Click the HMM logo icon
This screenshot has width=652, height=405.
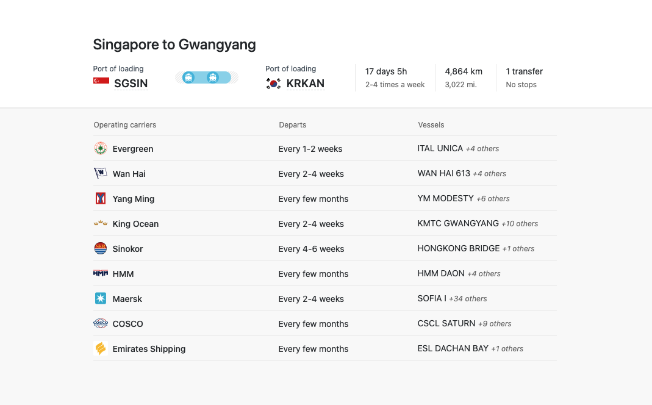pos(100,273)
